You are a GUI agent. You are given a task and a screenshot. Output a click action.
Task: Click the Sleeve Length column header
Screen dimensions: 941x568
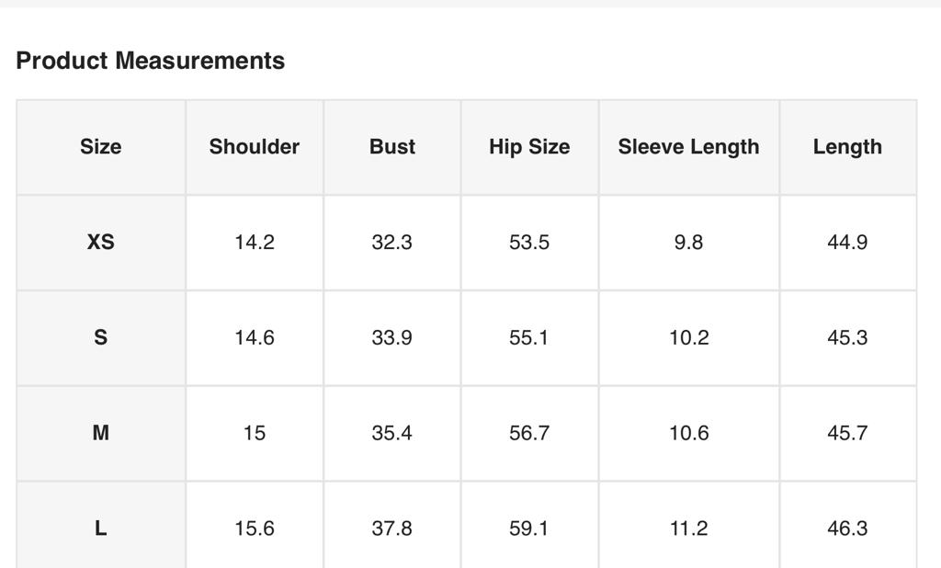tap(688, 147)
